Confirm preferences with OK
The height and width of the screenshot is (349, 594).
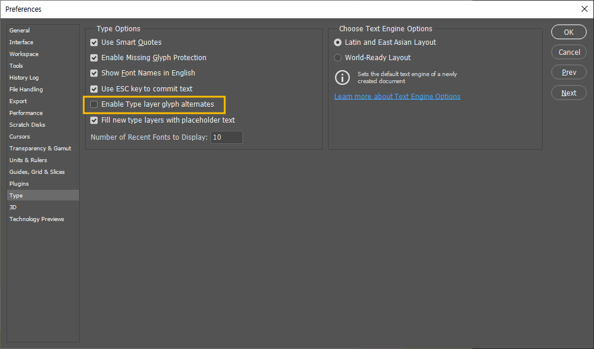[569, 32]
